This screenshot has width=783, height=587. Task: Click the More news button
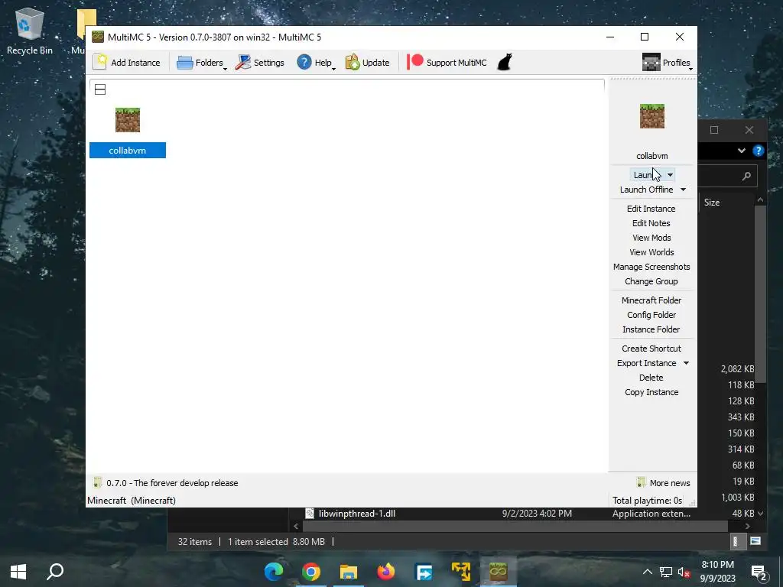point(663,483)
